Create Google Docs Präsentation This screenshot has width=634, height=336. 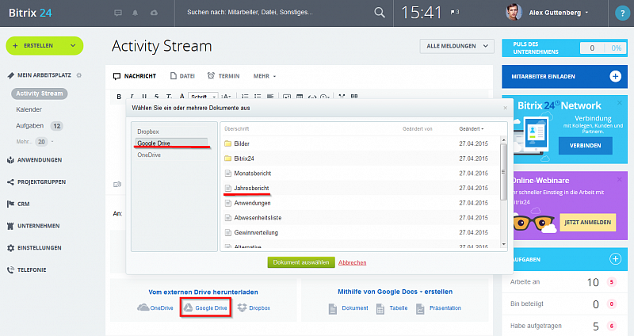click(x=438, y=308)
